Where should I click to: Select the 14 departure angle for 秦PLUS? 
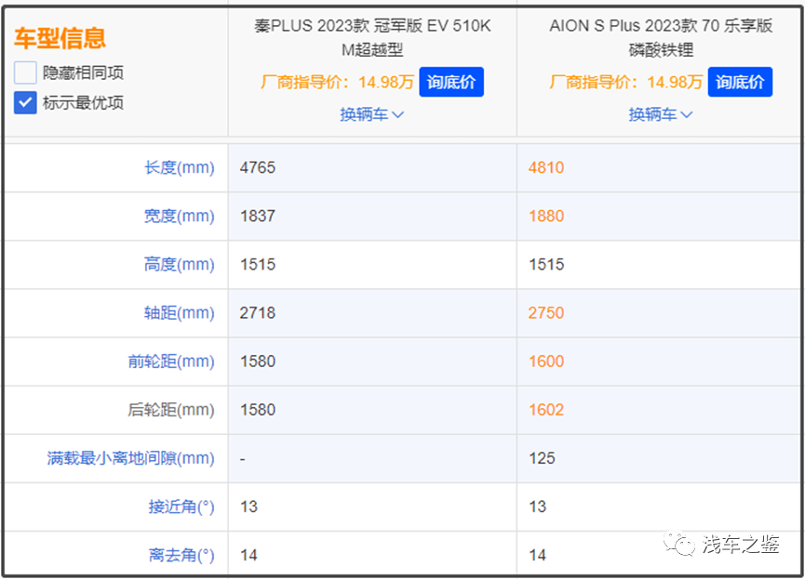[249, 556]
